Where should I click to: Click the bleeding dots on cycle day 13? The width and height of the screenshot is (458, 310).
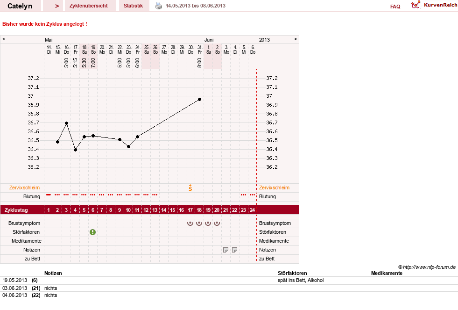155,195
